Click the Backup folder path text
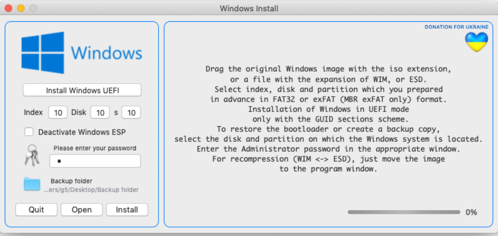This screenshot has width=498, height=236. pos(91,190)
